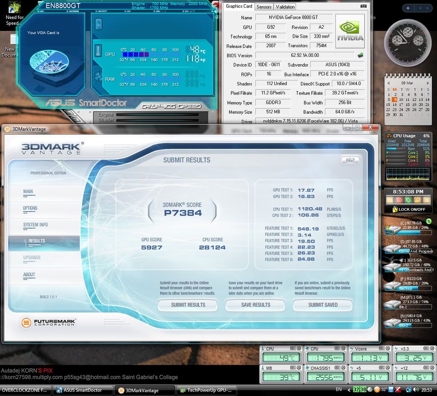Click the Submit Results button
This screenshot has width=437, height=396.
coord(188,305)
